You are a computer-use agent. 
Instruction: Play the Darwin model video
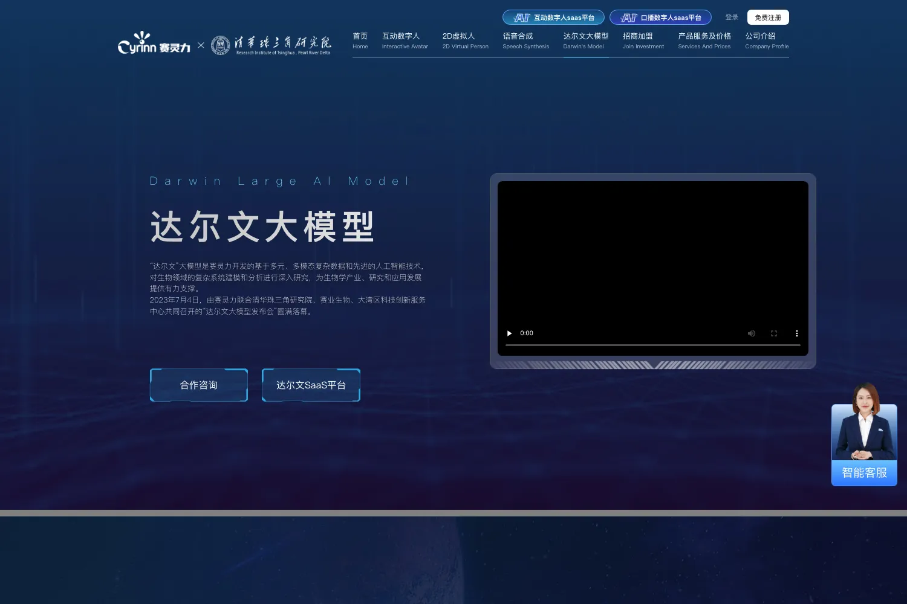click(x=509, y=333)
